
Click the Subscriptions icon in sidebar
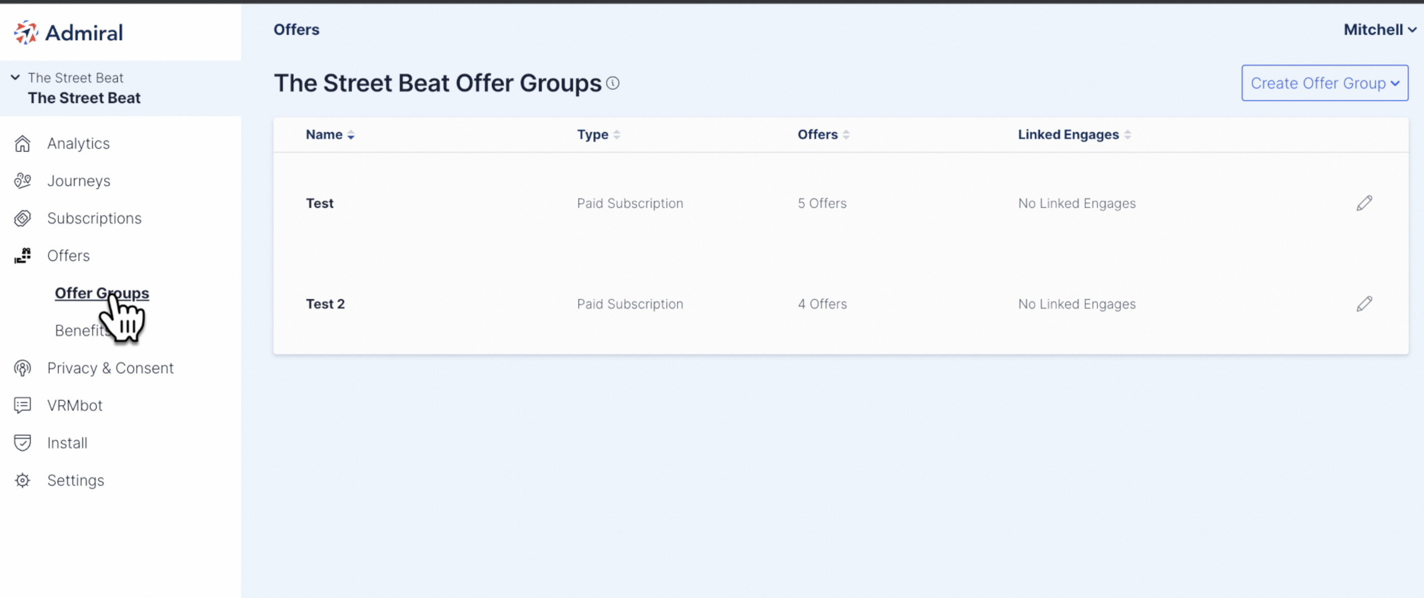tap(23, 219)
